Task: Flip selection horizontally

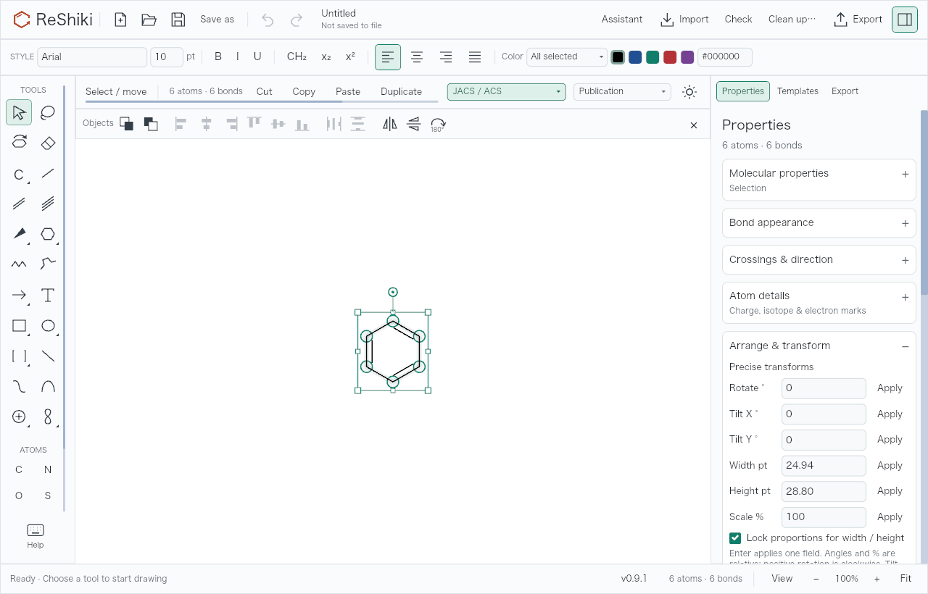Action: tap(390, 124)
